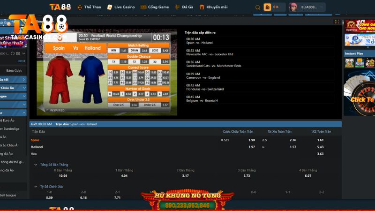Click Tài Xỉu Toàn Trận column header
This screenshot has width=375, height=211.
279,132
